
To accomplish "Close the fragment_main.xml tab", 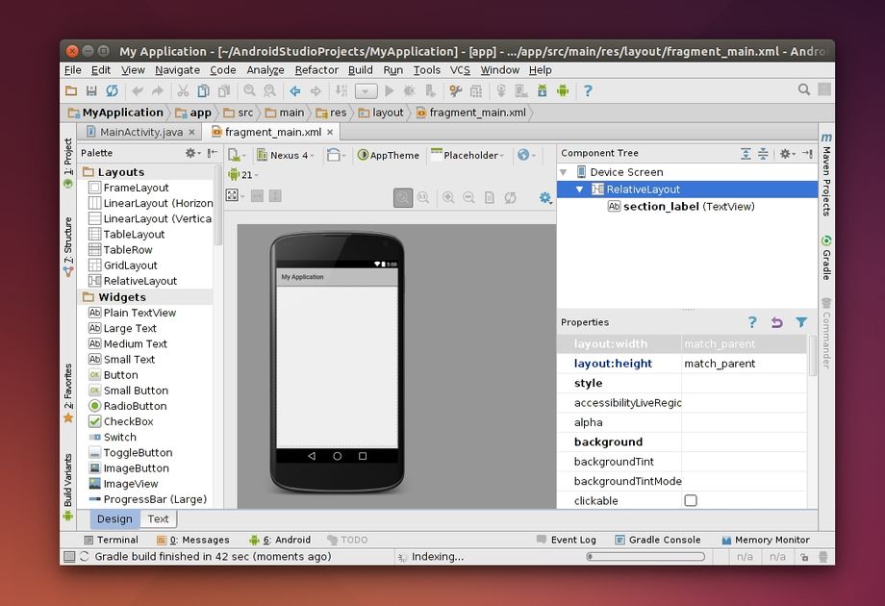I will (x=330, y=132).
